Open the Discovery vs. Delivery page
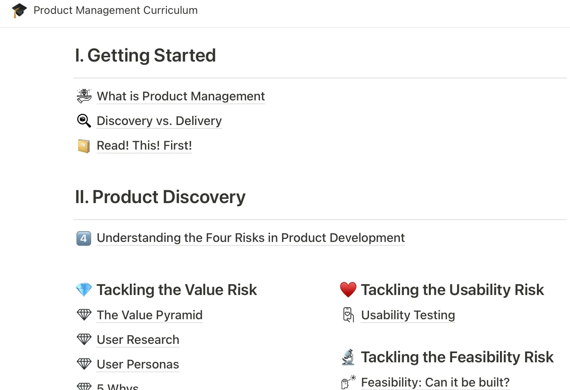The width and height of the screenshot is (570, 390). [159, 121]
